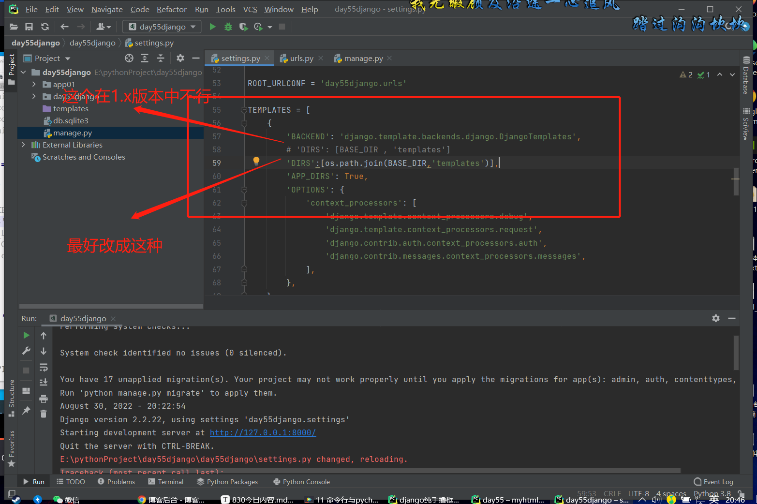Open the Refactor menu
This screenshot has width=757, height=504.
pyautogui.click(x=171, y=9)
